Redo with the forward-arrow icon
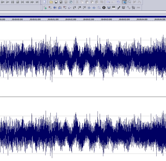Image resolution: width=166 pixels, height=161 pixels. (x=113, y=2)
